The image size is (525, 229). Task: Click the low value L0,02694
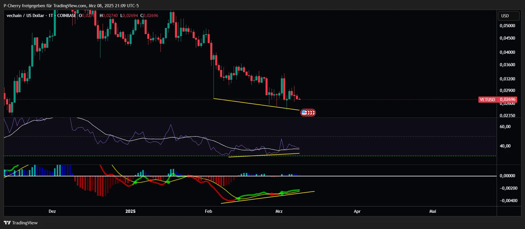129,16
